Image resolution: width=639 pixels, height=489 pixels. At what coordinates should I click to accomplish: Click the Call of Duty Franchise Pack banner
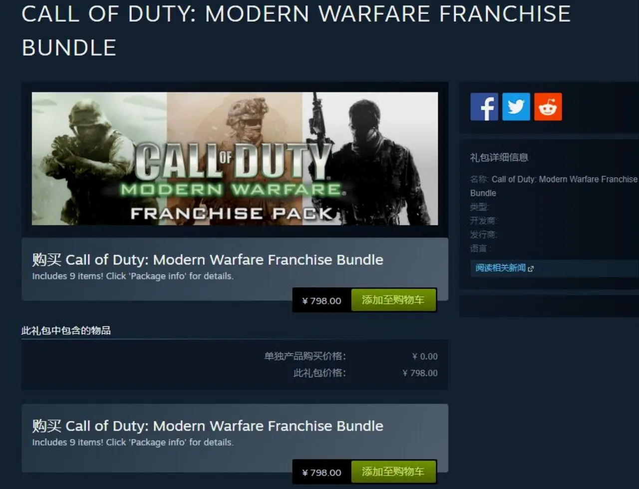tap(235, 159)
